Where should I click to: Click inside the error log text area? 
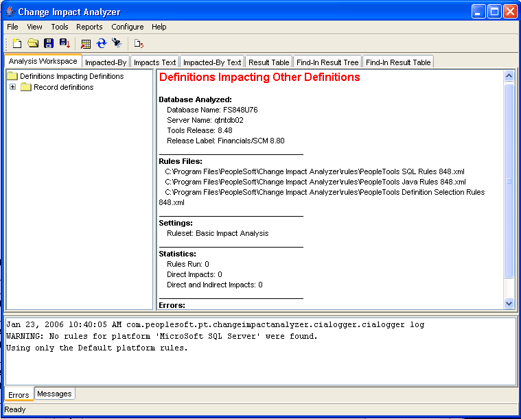[x=261, y=351]
